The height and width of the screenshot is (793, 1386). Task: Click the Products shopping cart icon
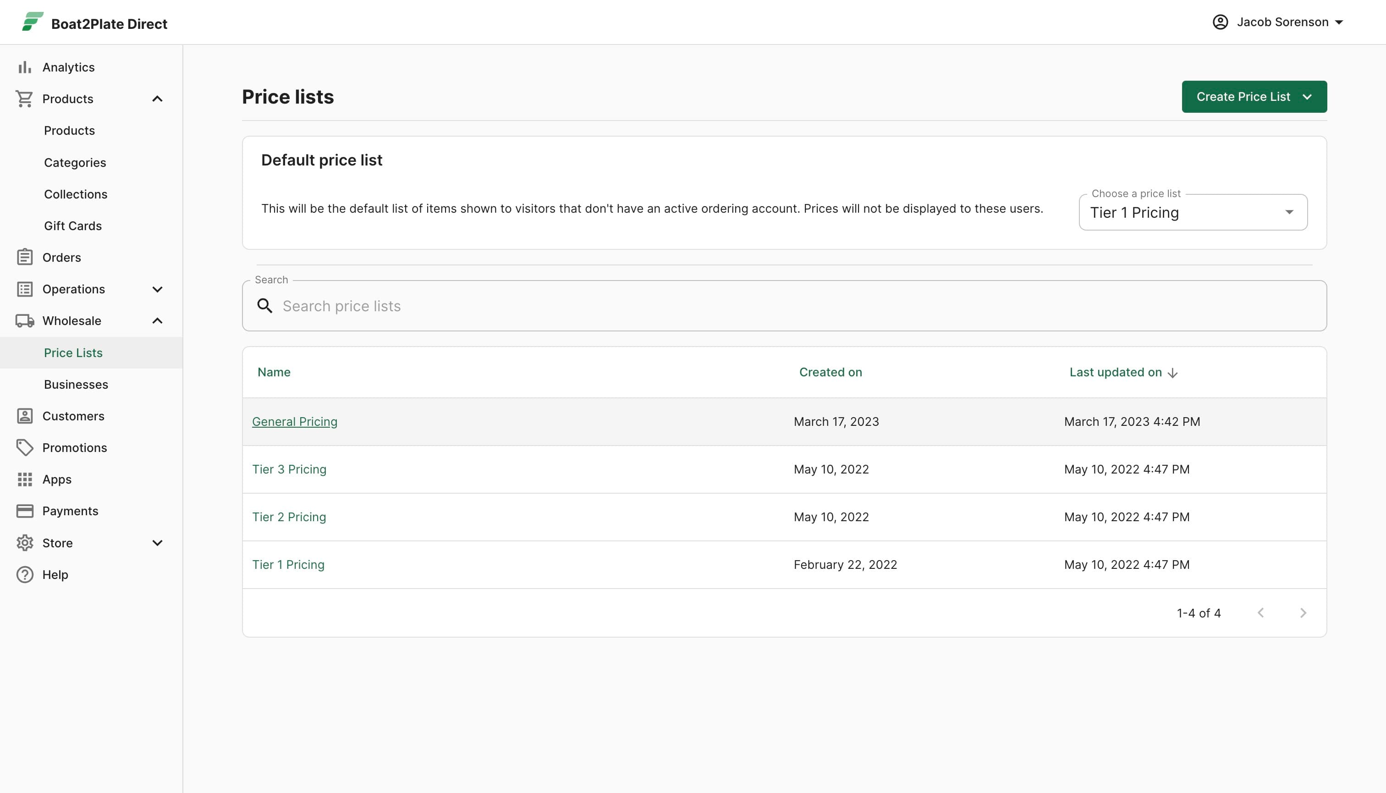click(24, 99)
